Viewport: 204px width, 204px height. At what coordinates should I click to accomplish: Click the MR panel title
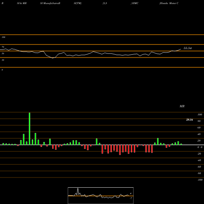tap(182, 106)
